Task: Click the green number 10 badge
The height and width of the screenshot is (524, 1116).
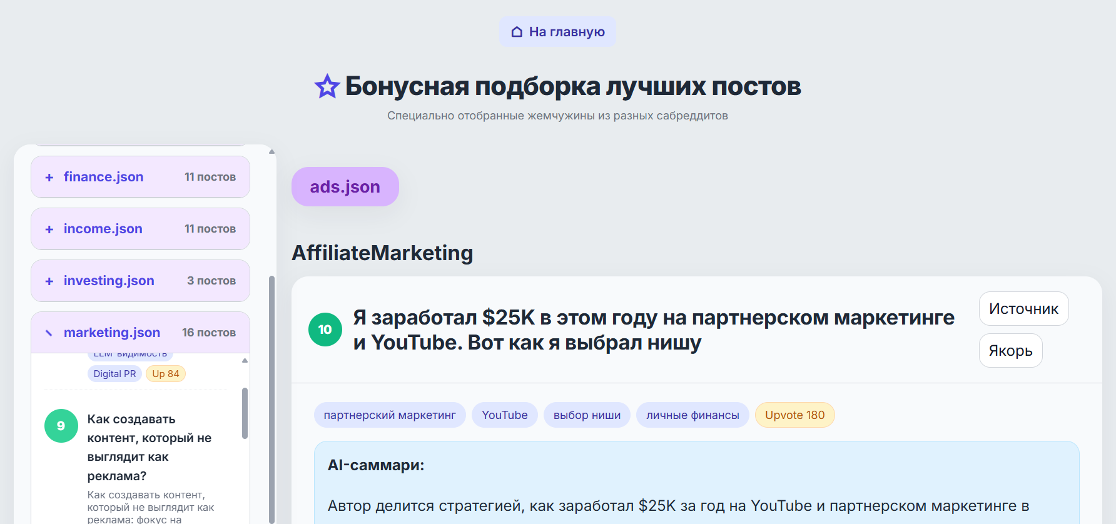Action: pyautogui.click(x=325, y=330)
